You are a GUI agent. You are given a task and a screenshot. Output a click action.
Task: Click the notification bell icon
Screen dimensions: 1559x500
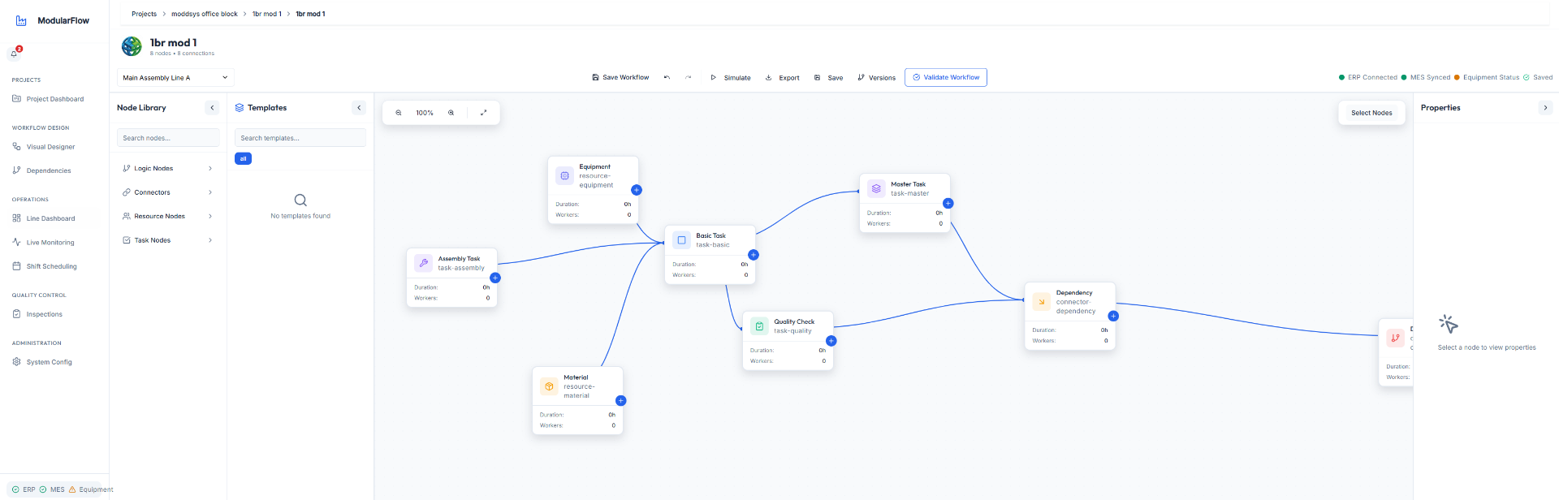(x=15, y=54)
